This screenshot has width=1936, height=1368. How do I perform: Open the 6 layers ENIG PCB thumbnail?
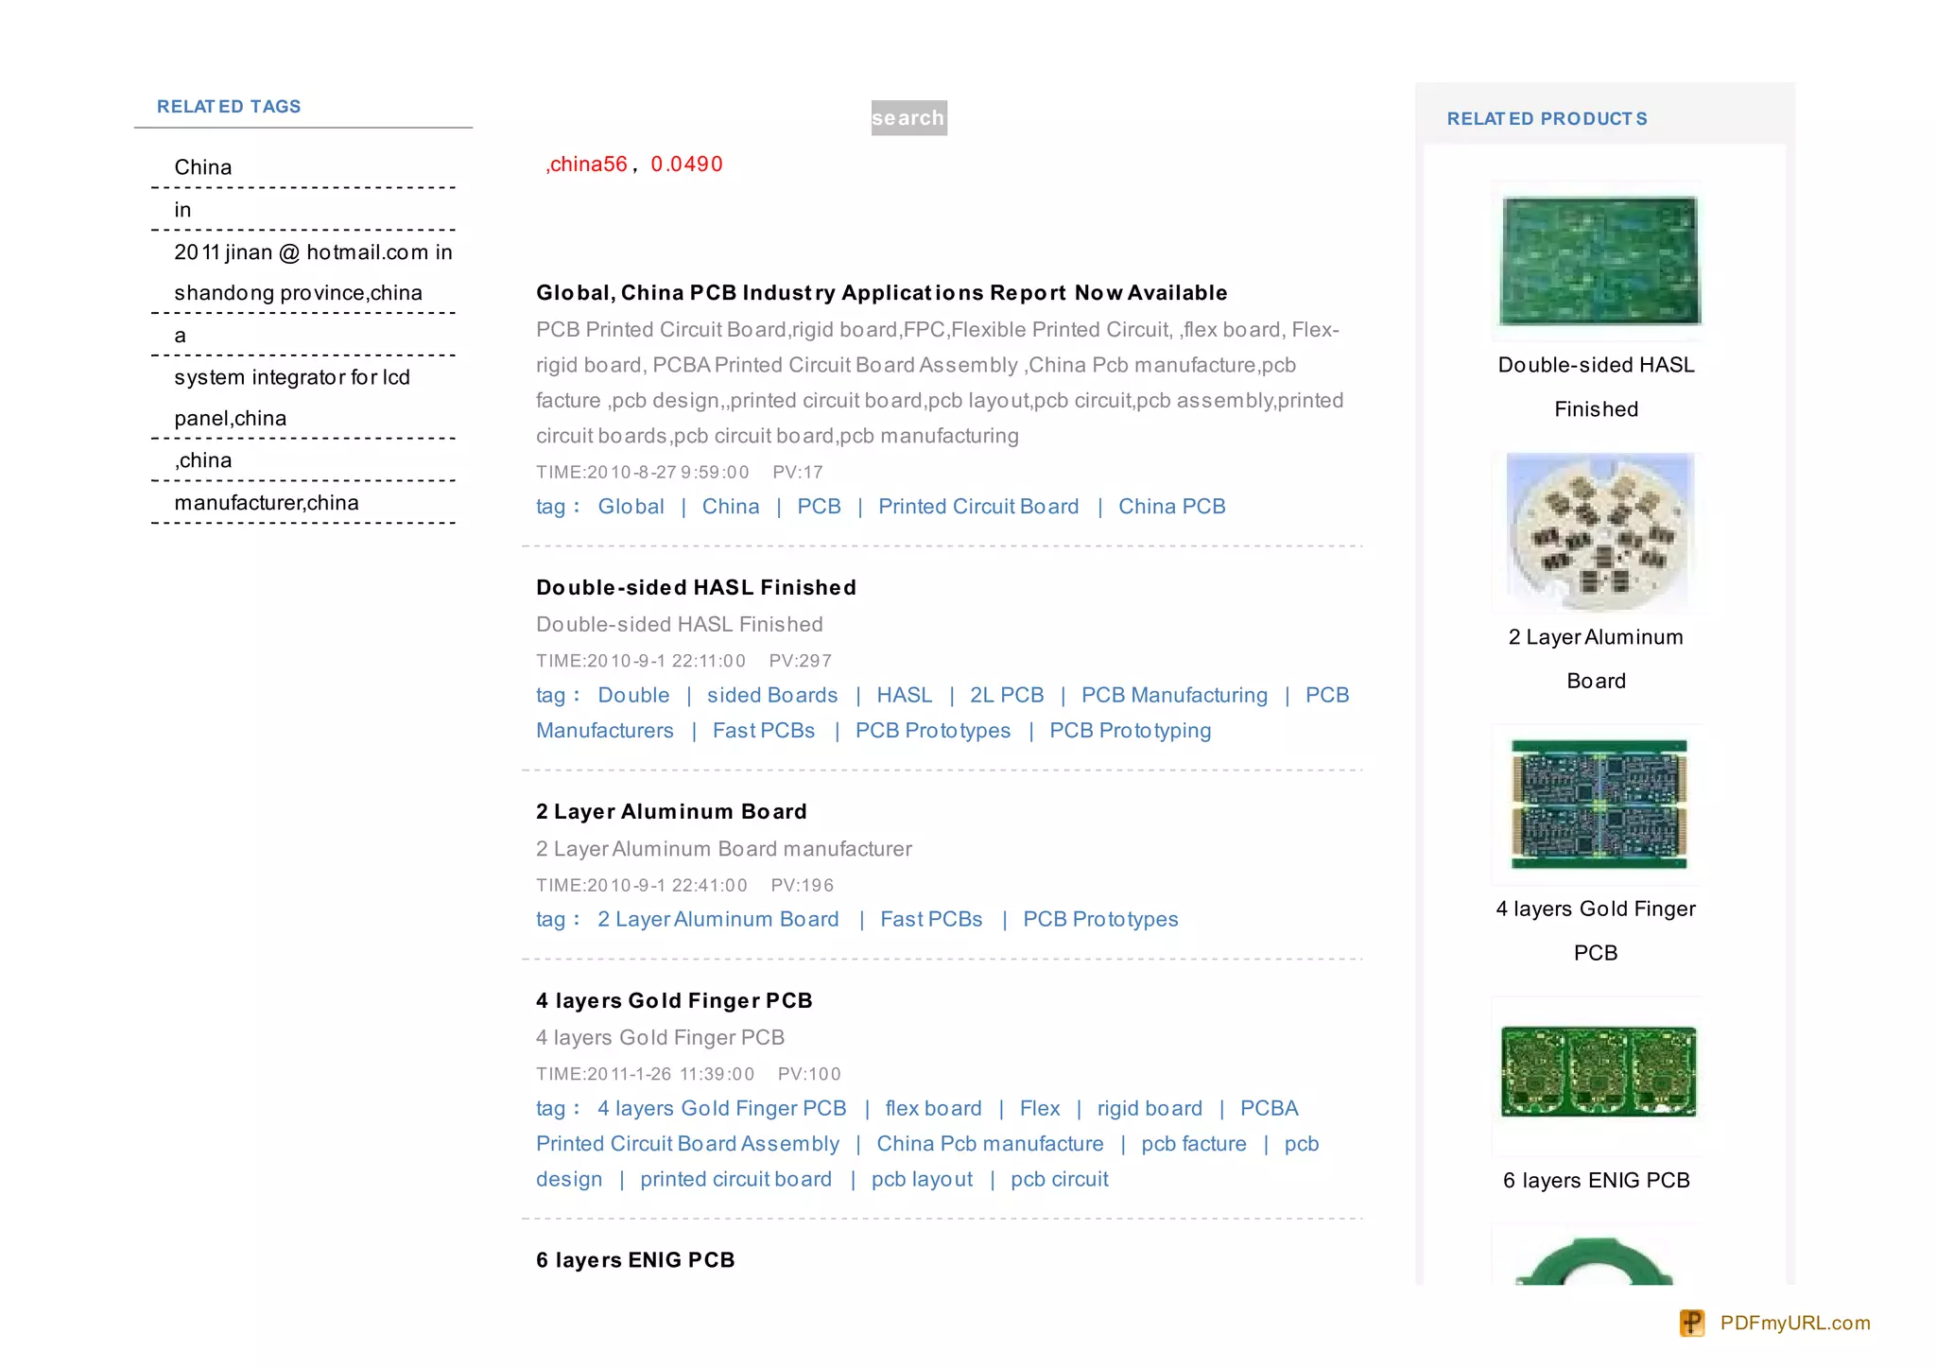click(x=1599, y=1072)
